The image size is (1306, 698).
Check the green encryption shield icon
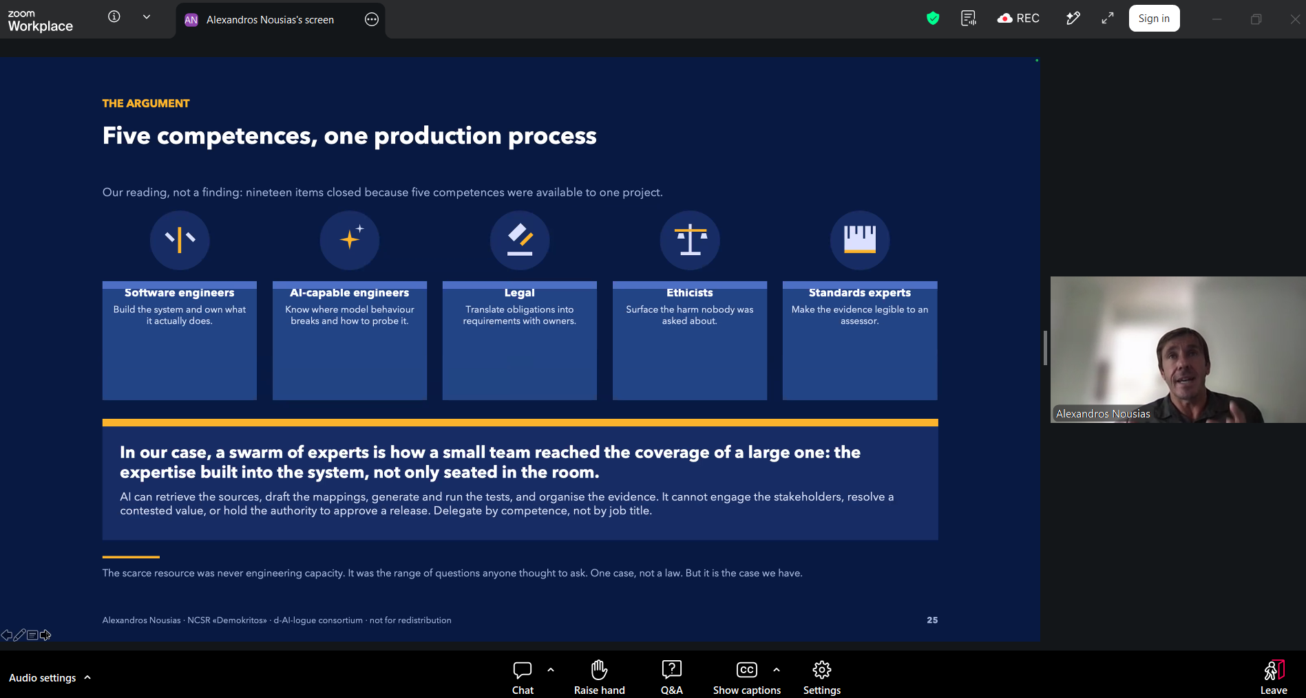coord(933,19)
